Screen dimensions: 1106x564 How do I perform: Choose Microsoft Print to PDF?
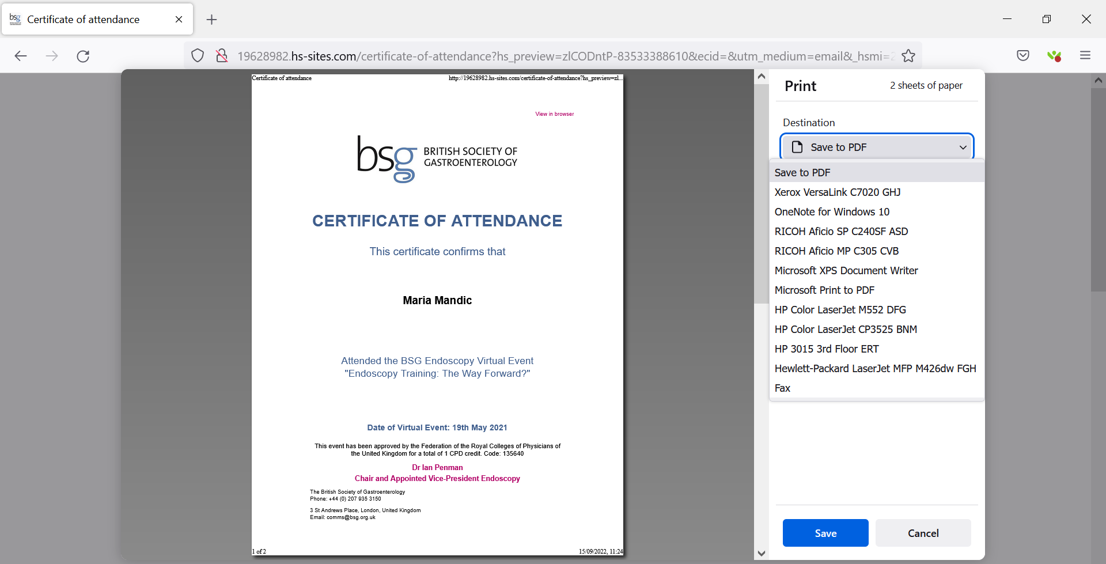pos(877,290)
